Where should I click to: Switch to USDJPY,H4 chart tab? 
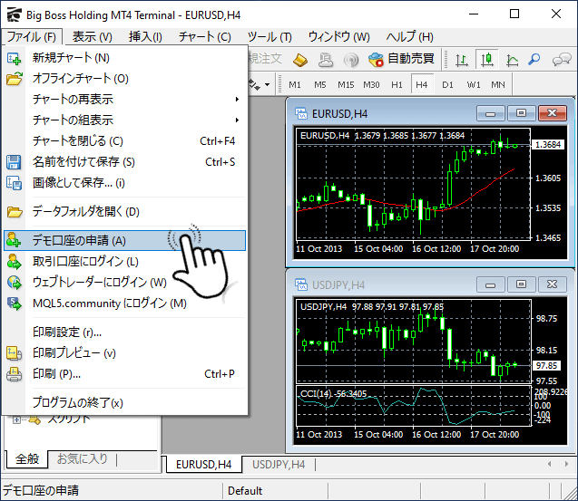click(x=279, y=465)
